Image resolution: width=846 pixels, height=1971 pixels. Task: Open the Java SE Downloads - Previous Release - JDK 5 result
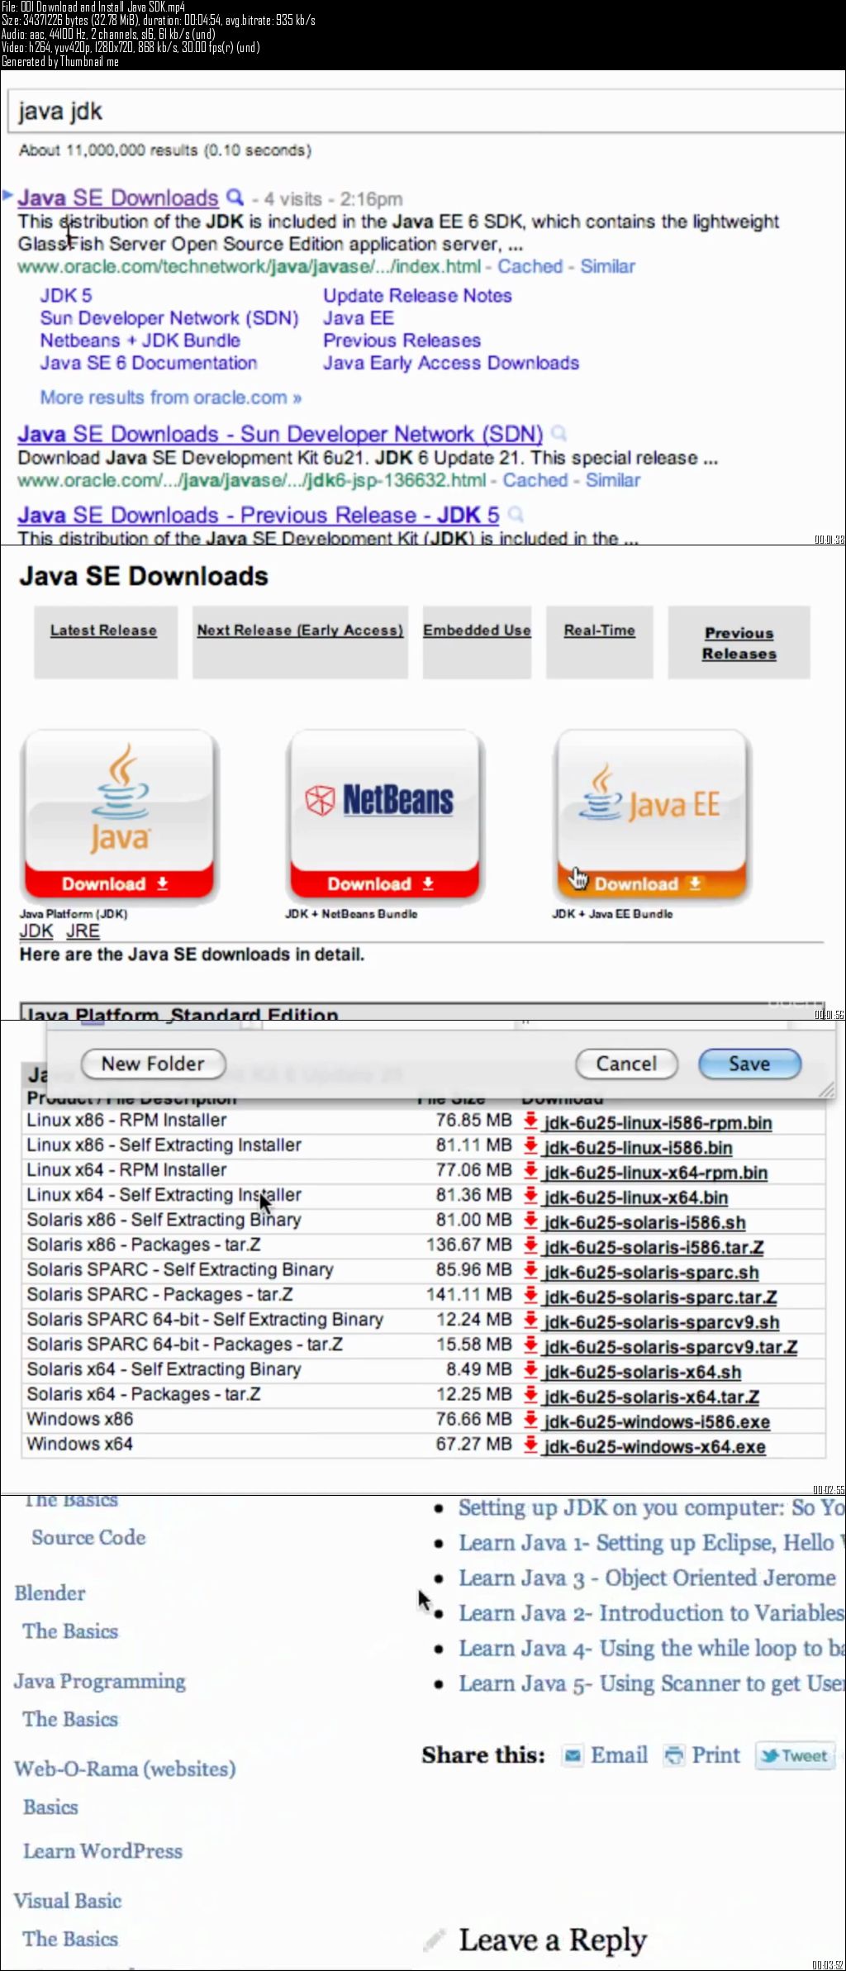(x=259, y=515)
